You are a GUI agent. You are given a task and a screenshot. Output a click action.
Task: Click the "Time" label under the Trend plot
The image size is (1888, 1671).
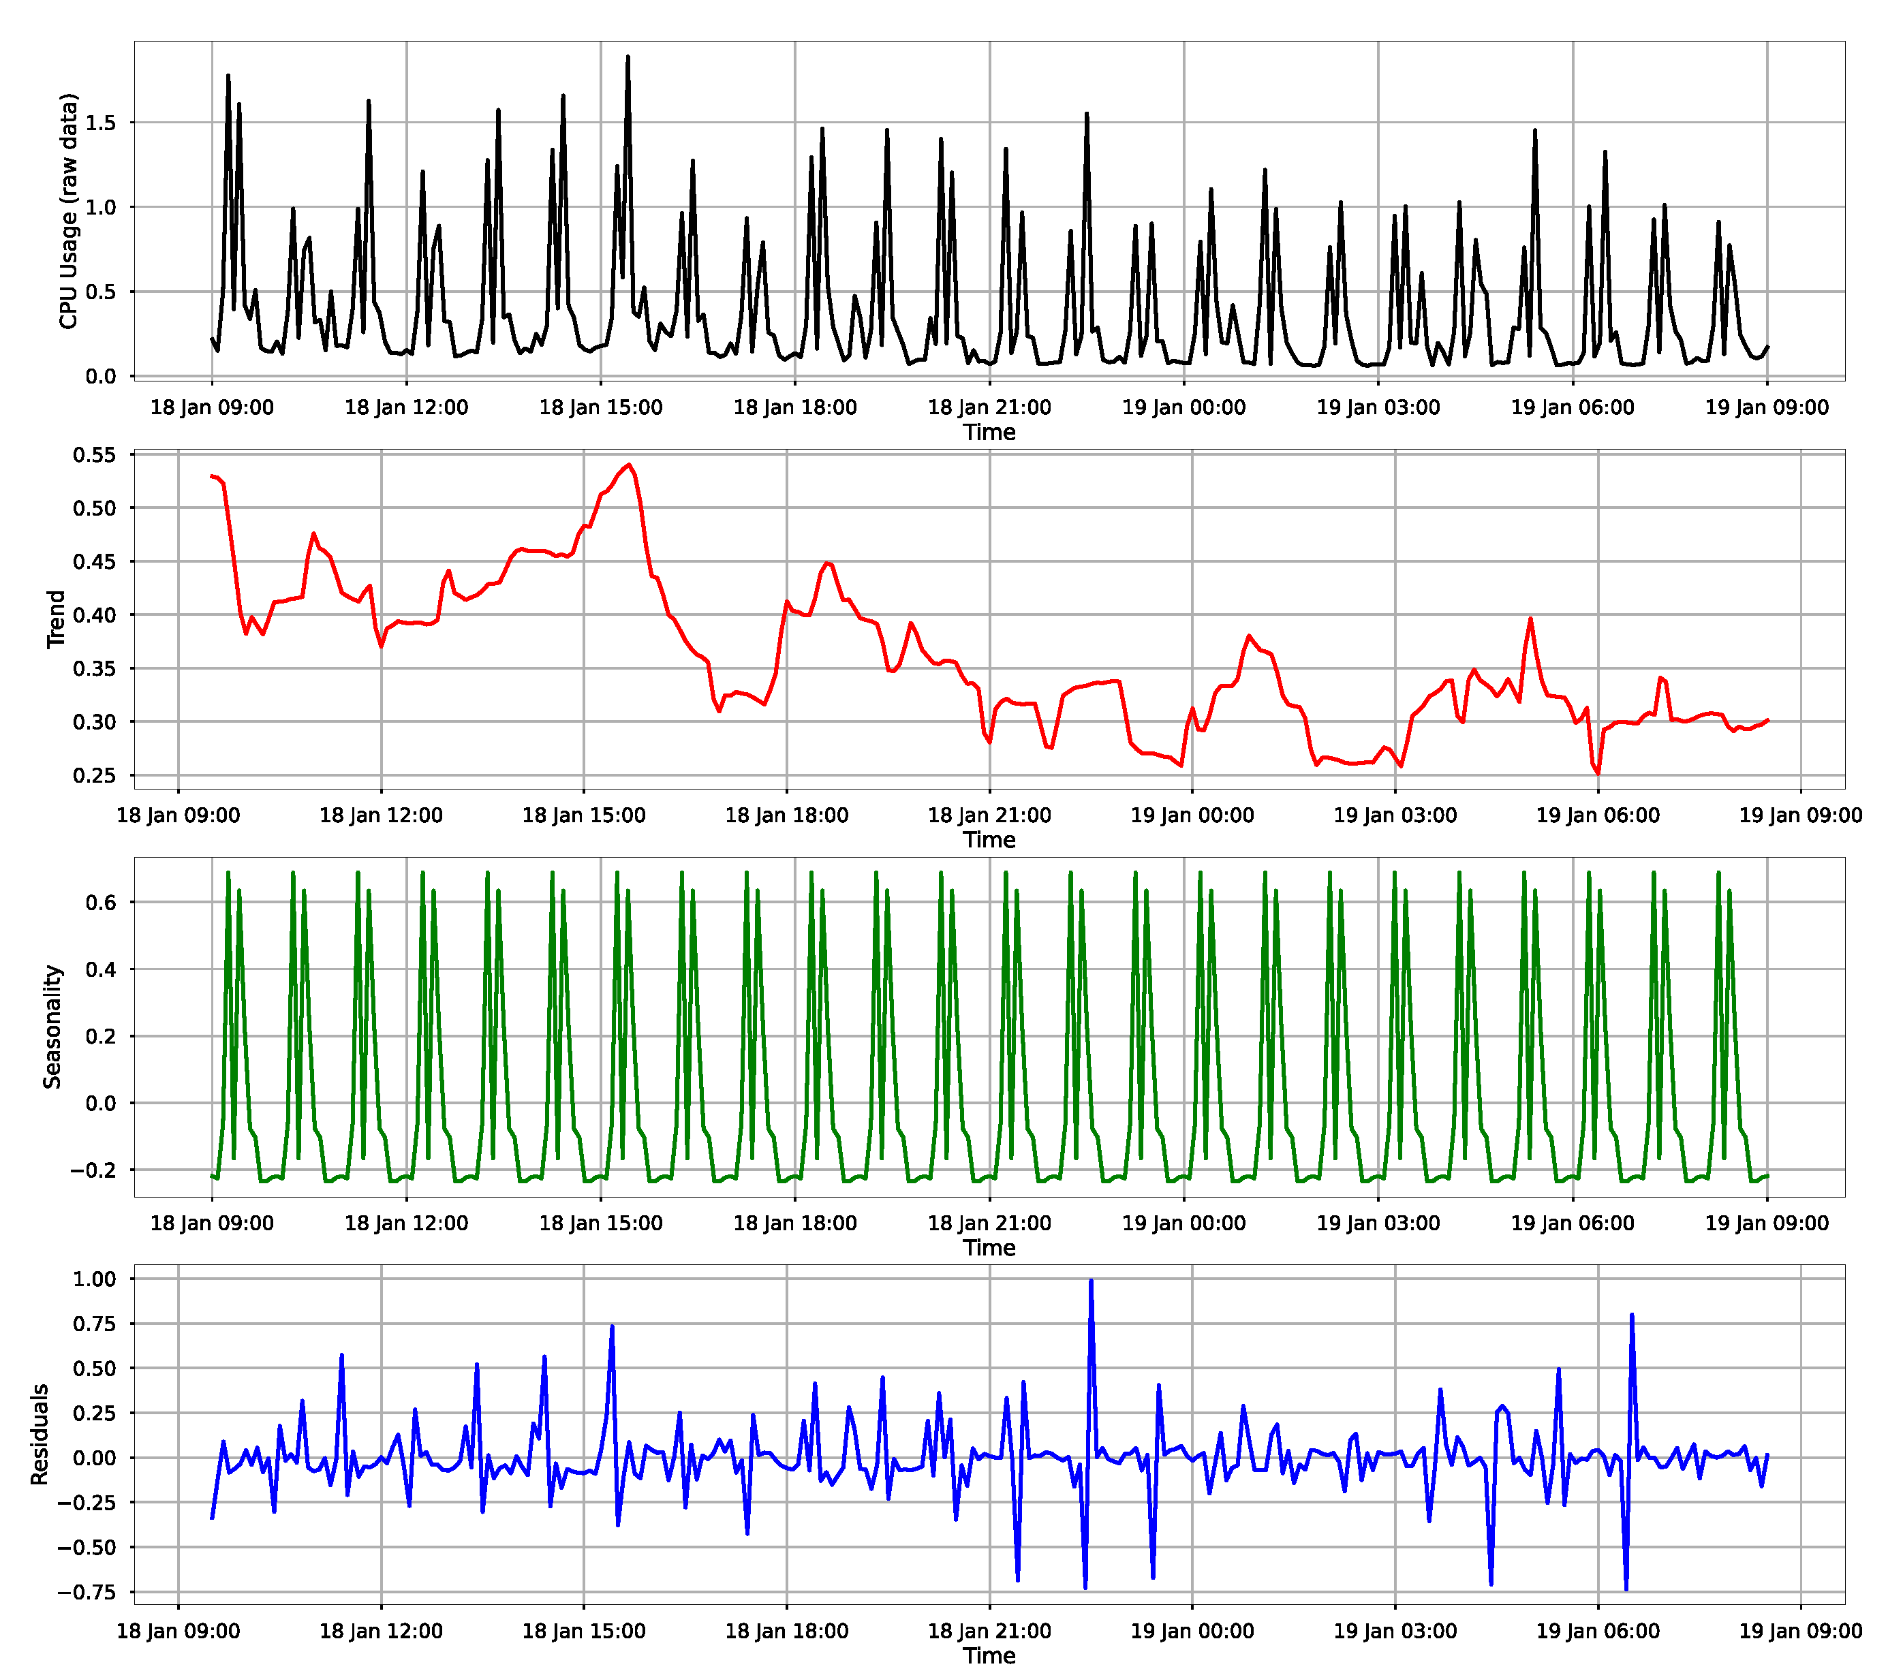(x=989, y=840)
